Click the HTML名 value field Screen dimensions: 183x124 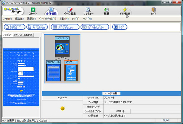tap(156, 111)
